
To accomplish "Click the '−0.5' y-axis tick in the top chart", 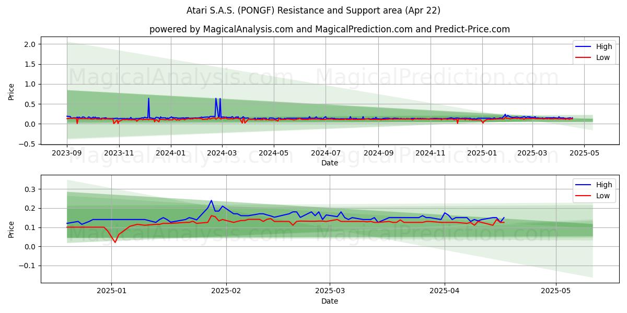I will coord(27,144).
